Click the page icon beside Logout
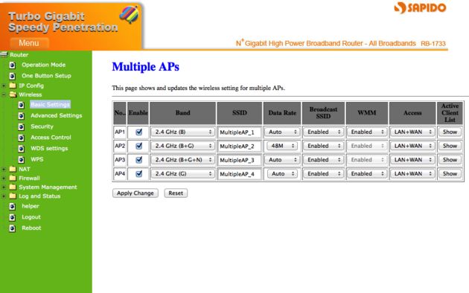This screenshot has height=293, width=469. tap(12, 218)
